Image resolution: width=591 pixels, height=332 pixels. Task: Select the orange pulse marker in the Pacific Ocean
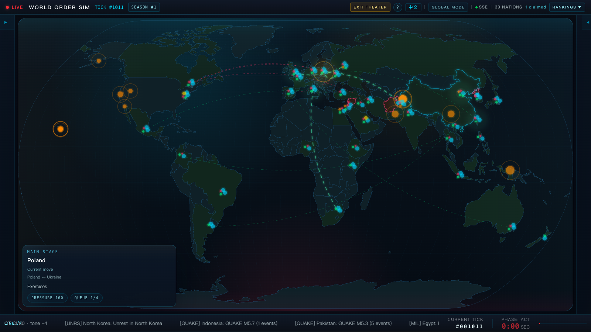click(x=60, y=129)
